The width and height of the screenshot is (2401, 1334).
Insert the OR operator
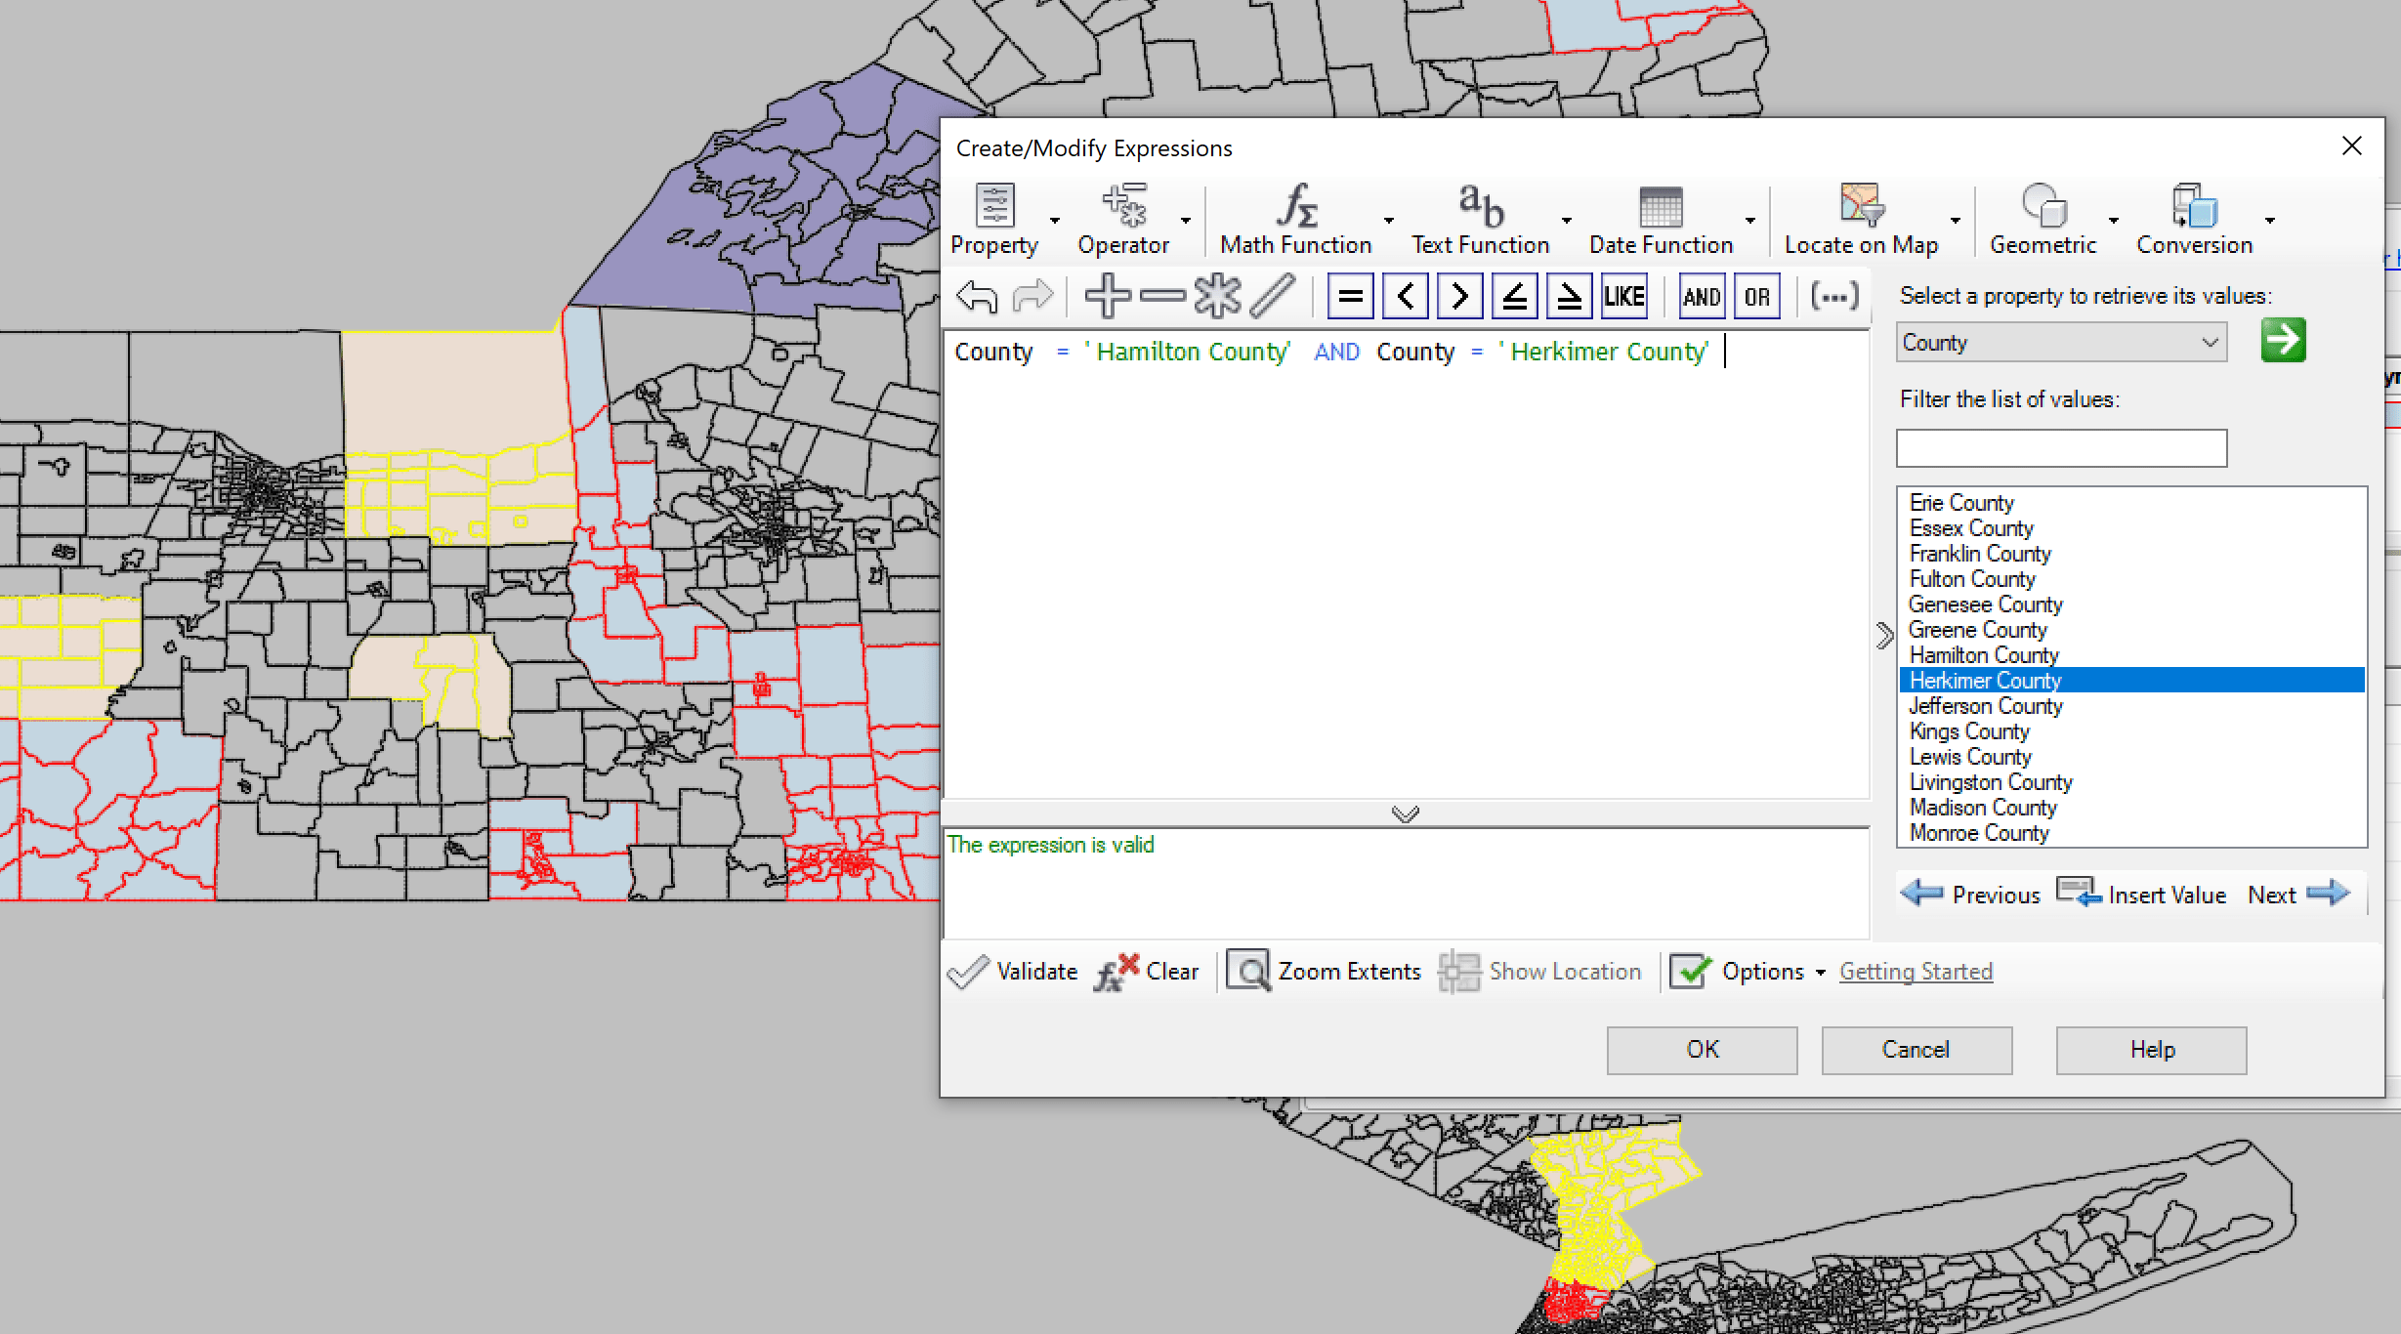click(x=1755, y=296)
